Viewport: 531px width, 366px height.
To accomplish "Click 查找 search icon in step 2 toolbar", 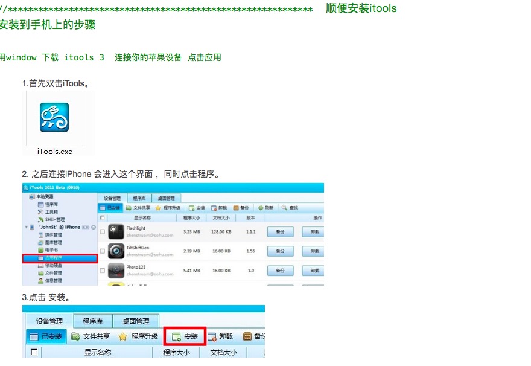I will pos(284,207).
